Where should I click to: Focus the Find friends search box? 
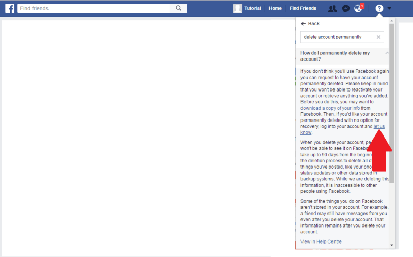[x=94, y=8]
